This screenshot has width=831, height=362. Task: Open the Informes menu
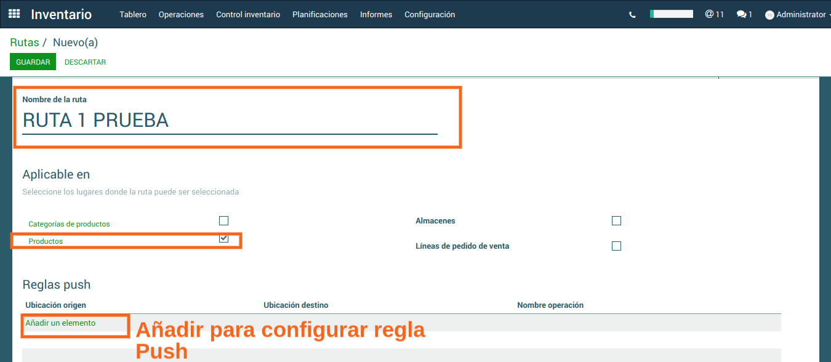375,15
